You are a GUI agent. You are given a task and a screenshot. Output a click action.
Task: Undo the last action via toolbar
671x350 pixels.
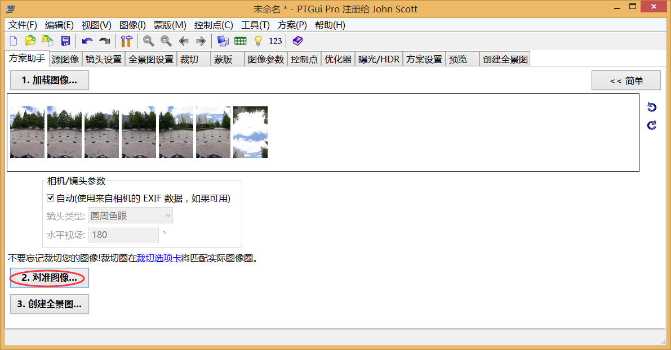(x=87, y=41)
